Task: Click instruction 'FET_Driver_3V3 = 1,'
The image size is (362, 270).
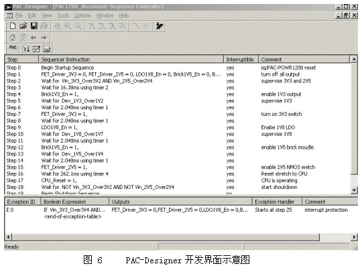Action: pos(64,114)
